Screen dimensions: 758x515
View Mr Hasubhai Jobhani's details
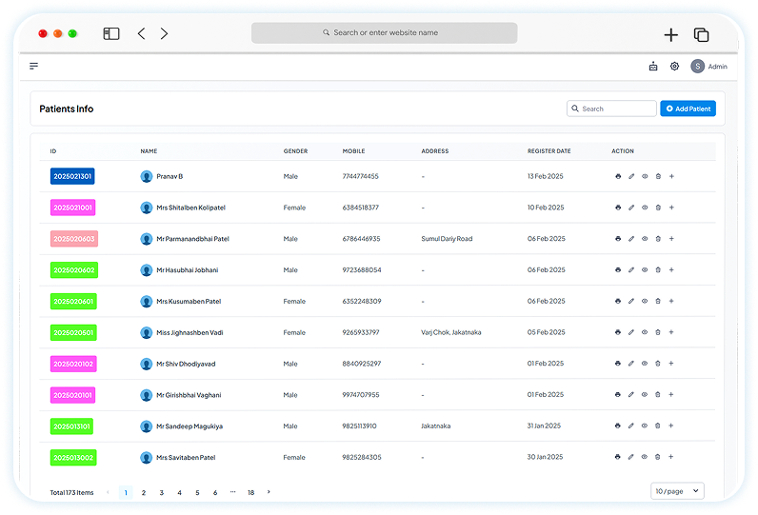point(645,269)
